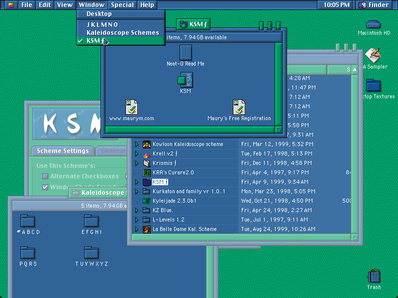This screenshot has height=298, width=398.
Task: Click the L-Levels 1.2 folder icon
Action: tap(147, 220)
